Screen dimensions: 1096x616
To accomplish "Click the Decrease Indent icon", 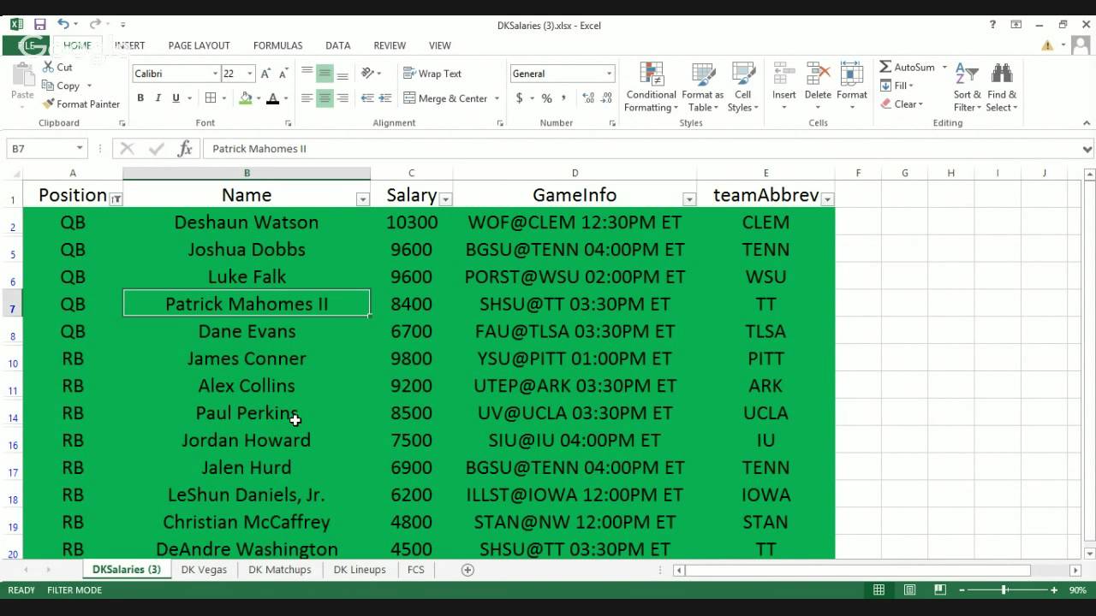I will [367, 98].
